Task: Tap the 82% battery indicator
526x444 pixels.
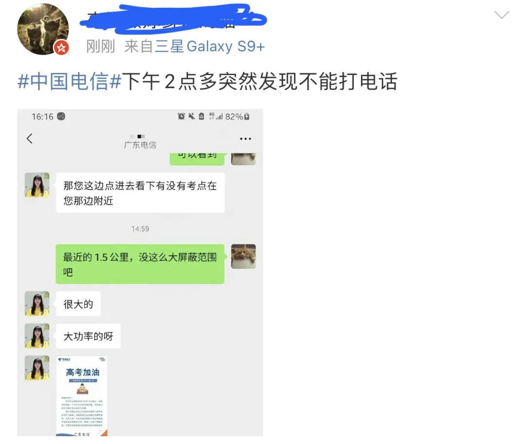Action: tap(237, 116)
